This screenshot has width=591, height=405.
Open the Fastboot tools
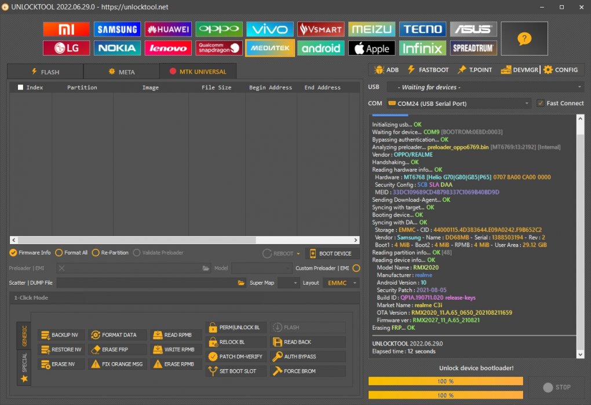coord(428,69)
